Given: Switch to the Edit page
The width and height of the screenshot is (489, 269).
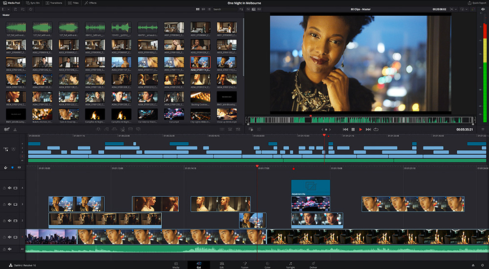Looking at the screenshot, I should tap(222, 265).
